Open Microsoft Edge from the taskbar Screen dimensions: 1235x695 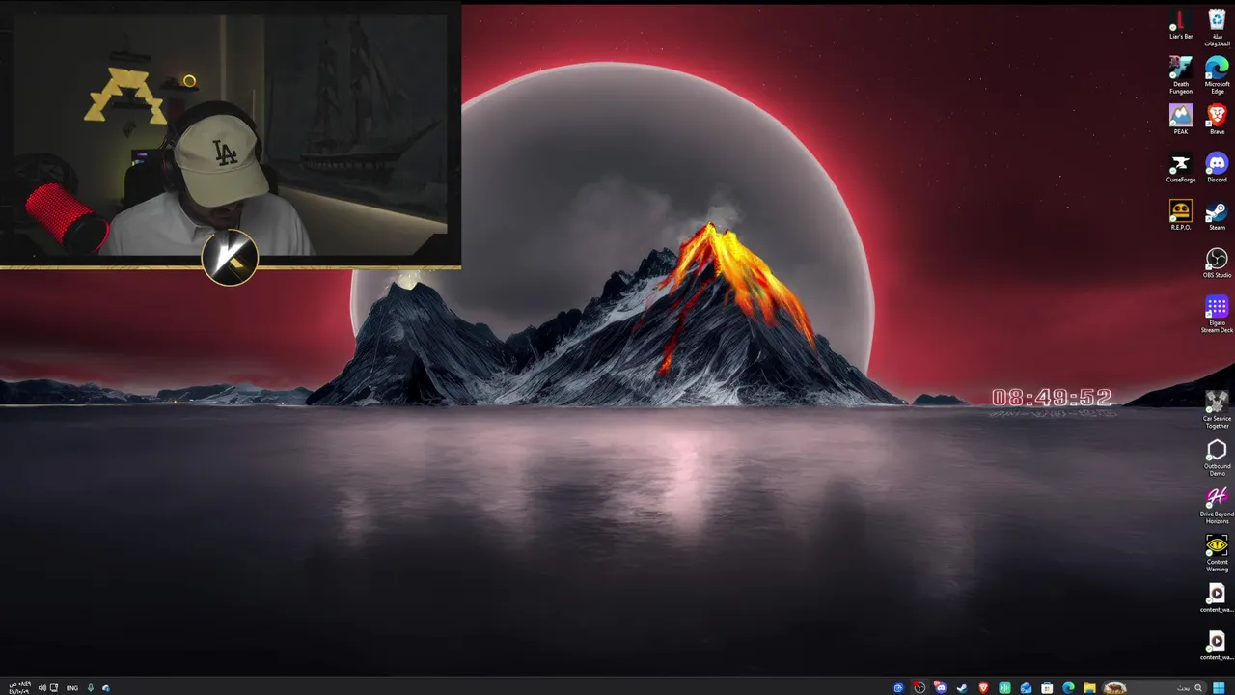pos(1068,688)
